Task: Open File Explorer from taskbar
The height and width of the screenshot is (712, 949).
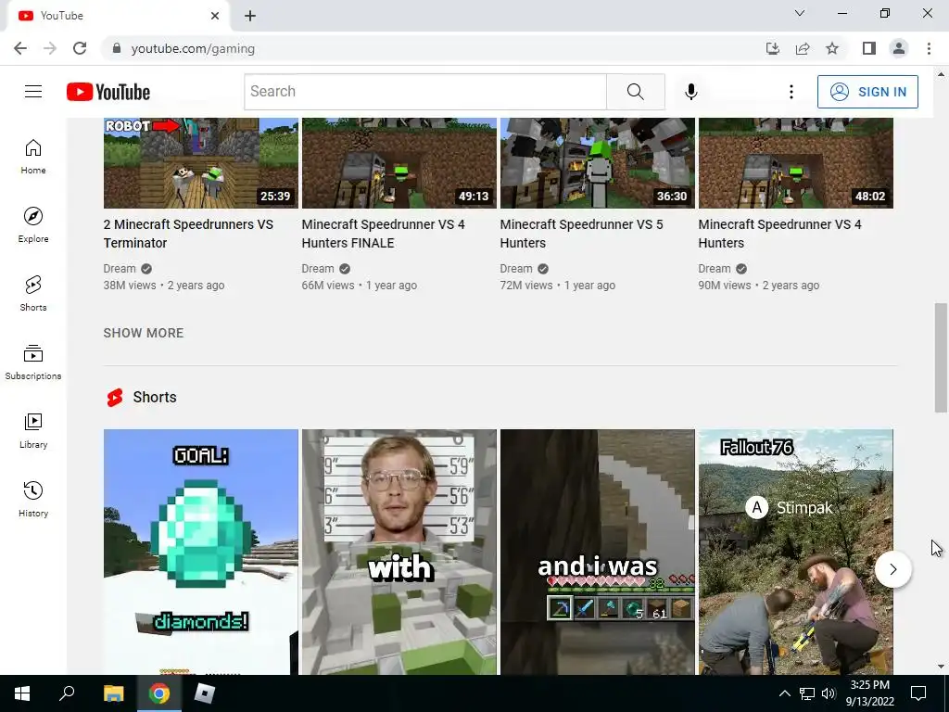Action: pyautogui.click(x=113, y=693)
